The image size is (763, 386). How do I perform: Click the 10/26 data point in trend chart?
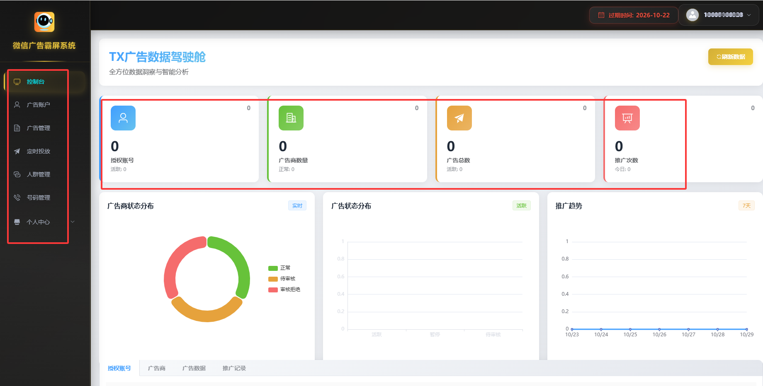(659, 329)
